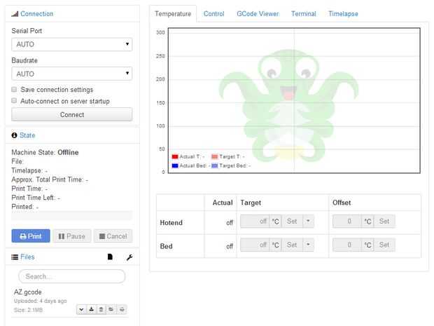Viewport: 434px width, 326px height.
Task: Click Set for Bed target temperature
Action: 292,245
